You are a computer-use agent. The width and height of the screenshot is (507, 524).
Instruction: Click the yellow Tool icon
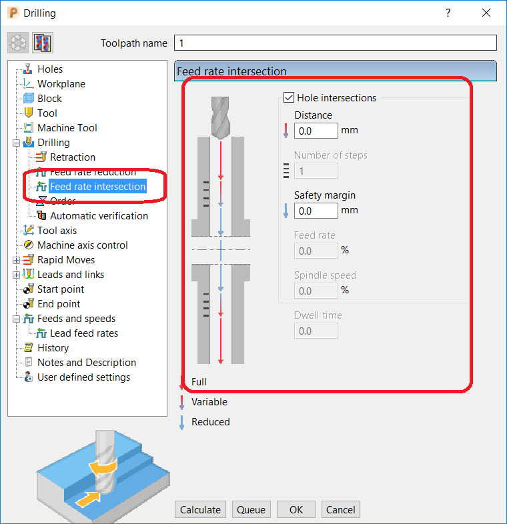[x=29, y=113]
